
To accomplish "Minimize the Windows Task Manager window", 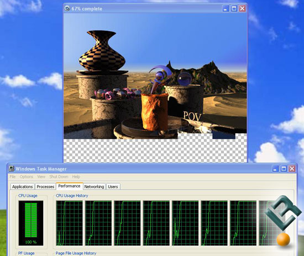I will pos(275,169).
